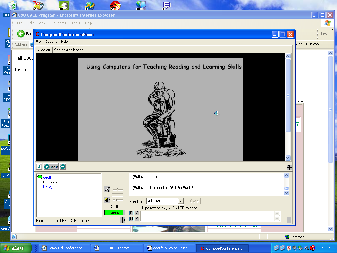Viewport: 337px width, 253px height.
Task: Click the chat bubble desktop shortcut icon
Action: (x=166, y=5)
